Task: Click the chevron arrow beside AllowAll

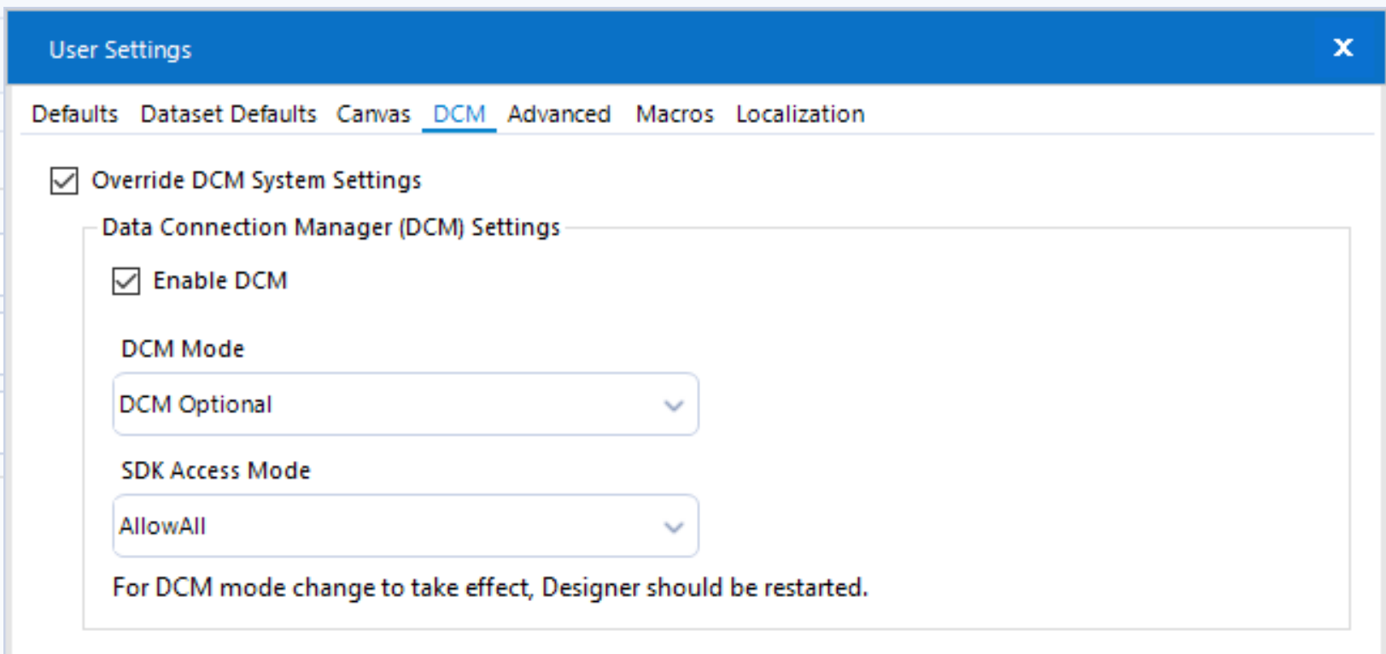Action: pyautogui.click(x=674, y=528)
